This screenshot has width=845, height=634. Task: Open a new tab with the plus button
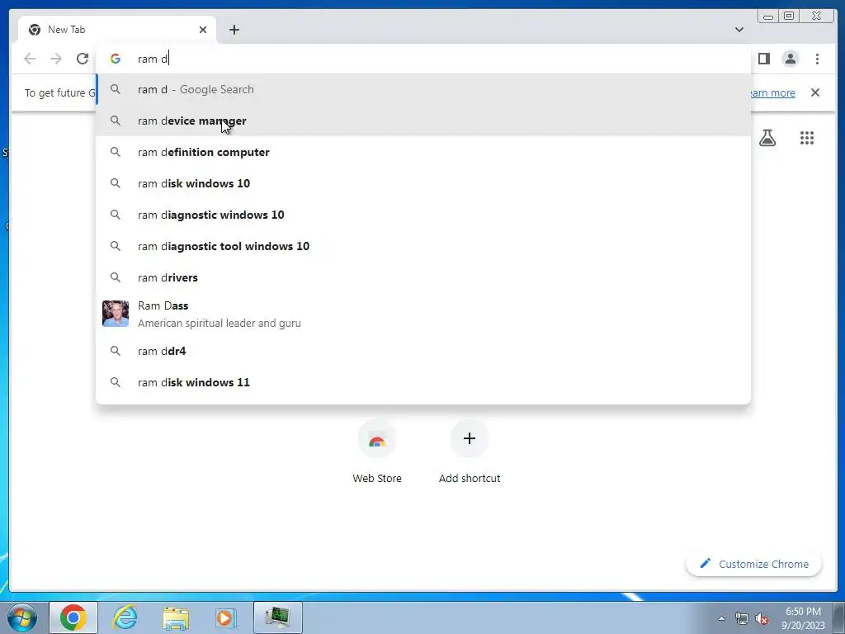(x=234, y=30)
